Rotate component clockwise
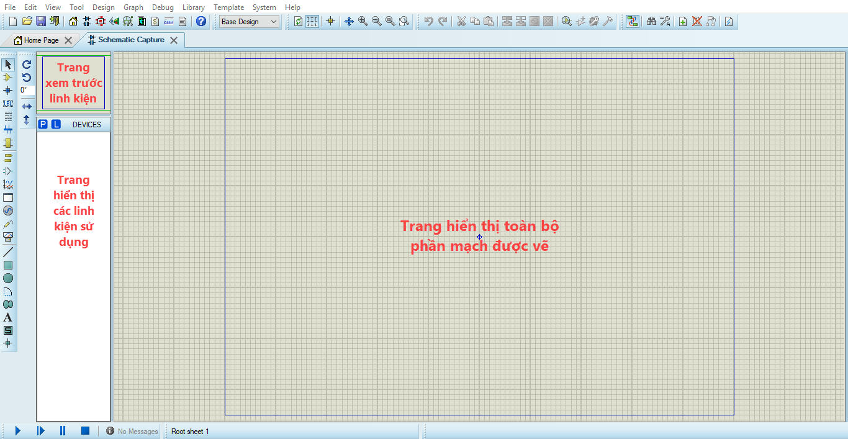Viewport: 848px width, 439px height. pos(27,65)
